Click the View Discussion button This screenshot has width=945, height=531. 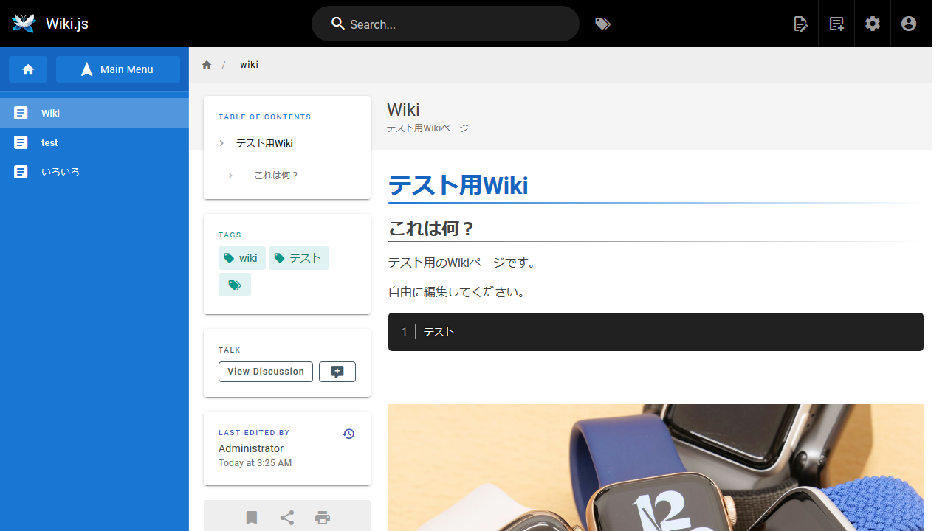click(266, 372)
